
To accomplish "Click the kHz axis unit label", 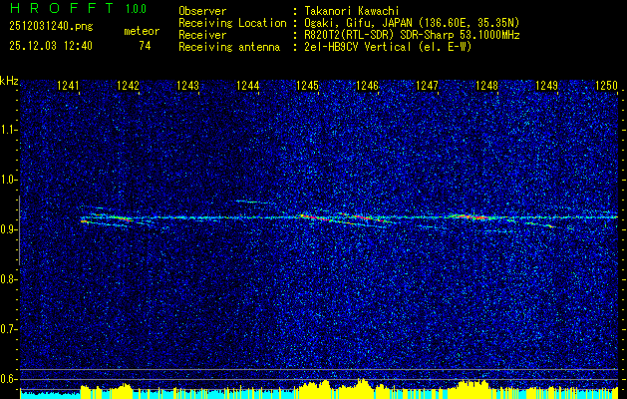I will click(9, 81).
